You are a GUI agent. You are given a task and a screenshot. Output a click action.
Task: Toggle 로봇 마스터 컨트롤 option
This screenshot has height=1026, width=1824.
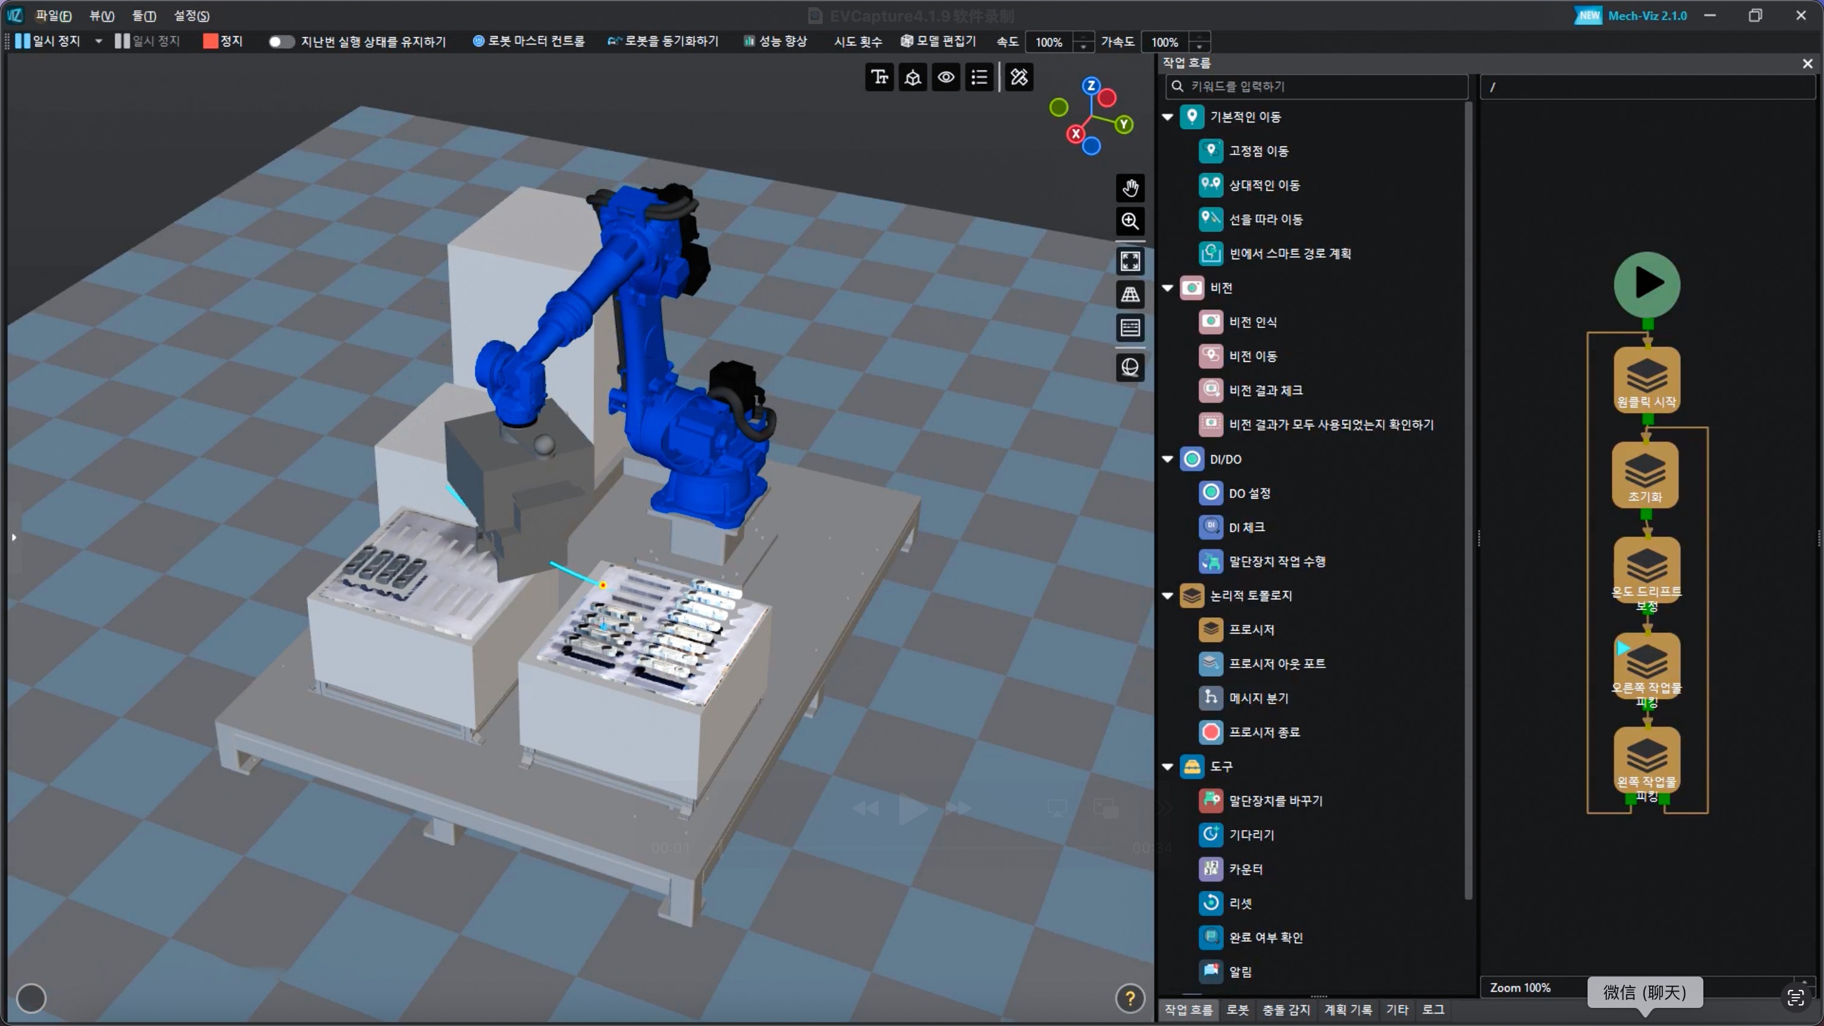pos(529,42)
